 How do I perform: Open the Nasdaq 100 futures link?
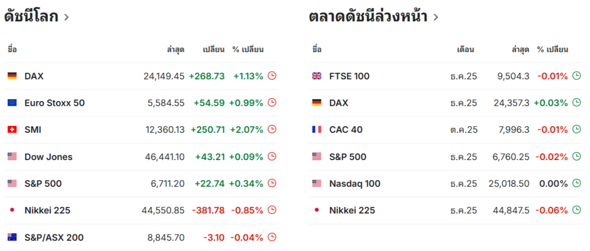(x=355, y=184)
